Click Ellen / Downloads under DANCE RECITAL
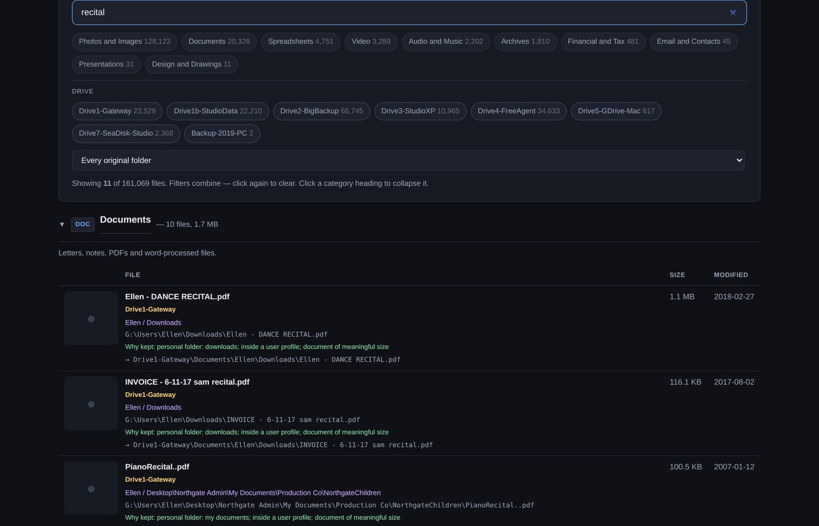 pos(153,323)
